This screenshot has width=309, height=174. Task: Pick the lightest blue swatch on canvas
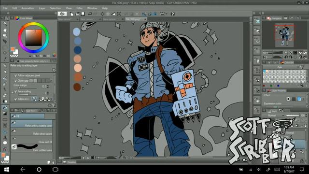(x=76, y=31)
